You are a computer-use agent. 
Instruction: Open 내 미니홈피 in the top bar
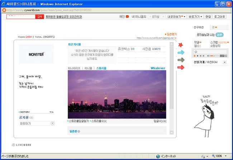coord(139,17)
